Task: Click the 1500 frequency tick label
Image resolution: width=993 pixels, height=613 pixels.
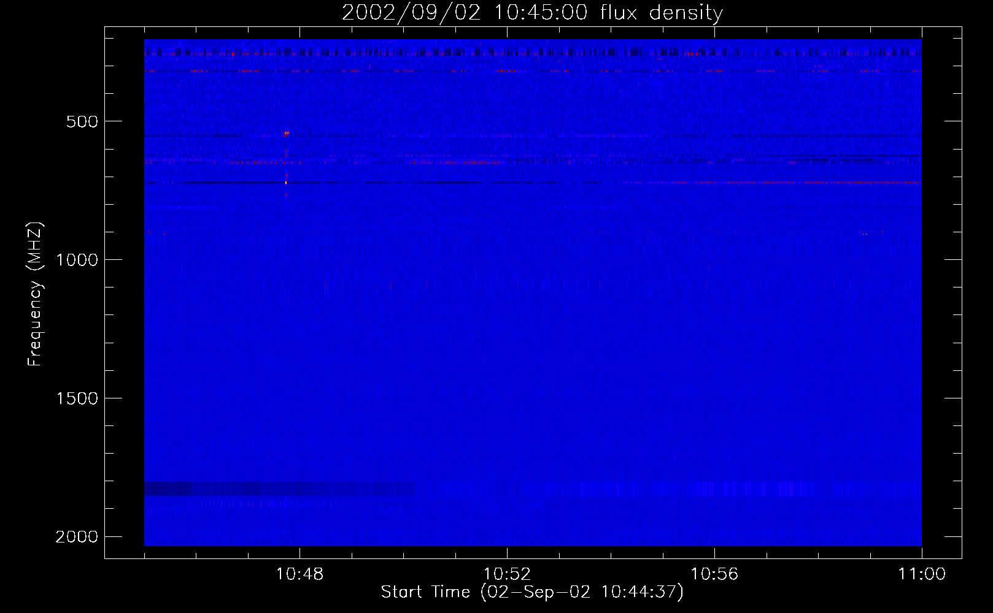Action: (77, 398)
